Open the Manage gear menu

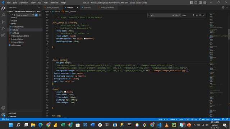(3, 115)
